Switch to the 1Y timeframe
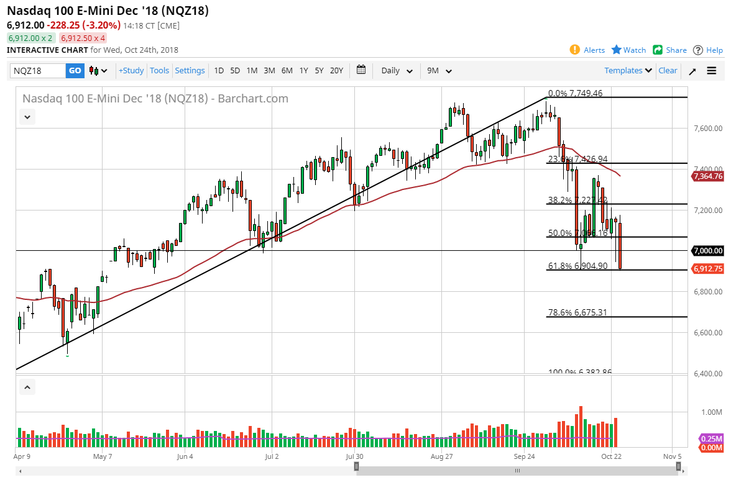Viewport: 731px width, 480px height. click(x=303, y=71)
